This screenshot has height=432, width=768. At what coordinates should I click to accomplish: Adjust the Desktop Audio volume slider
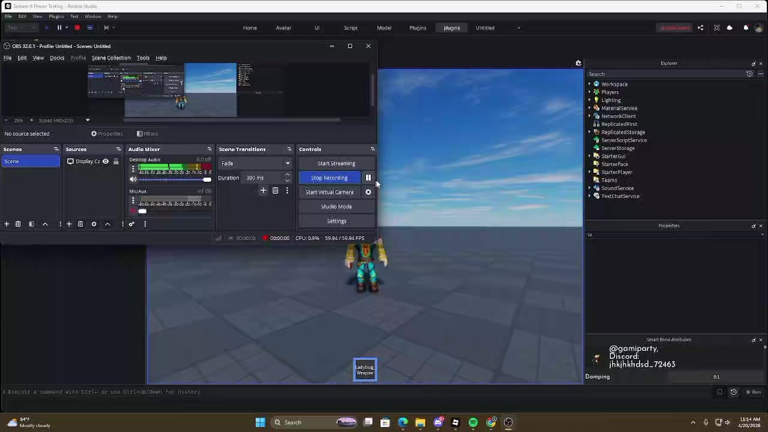[175, 179]
